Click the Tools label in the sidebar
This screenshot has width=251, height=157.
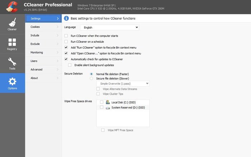click(12, 68)
